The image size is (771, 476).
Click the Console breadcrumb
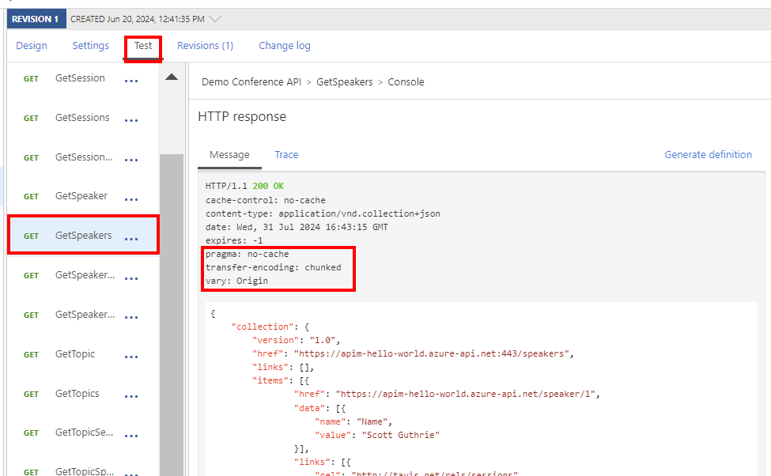[406, 82]
